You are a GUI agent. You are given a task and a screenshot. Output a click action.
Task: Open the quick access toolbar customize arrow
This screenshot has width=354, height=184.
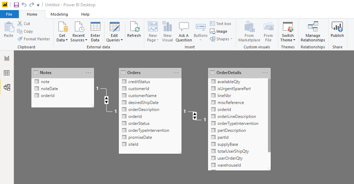pos(38,5)
